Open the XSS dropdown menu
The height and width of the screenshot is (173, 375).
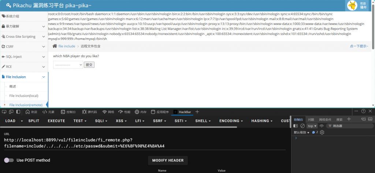121,121
